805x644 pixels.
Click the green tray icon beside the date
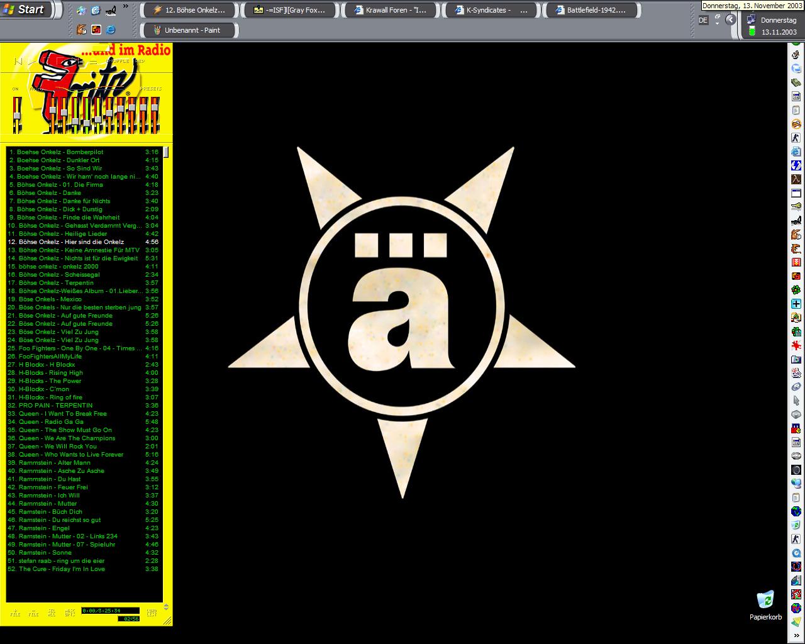pyautogui.click(x=751, y=30)
